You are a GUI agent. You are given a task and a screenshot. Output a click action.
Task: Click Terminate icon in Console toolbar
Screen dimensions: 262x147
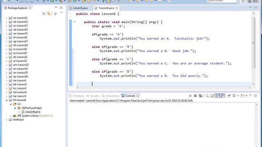point(190,96)
